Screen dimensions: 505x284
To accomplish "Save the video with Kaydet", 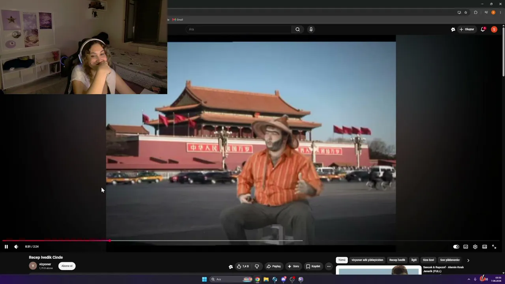I will click(x=313, y=267).
